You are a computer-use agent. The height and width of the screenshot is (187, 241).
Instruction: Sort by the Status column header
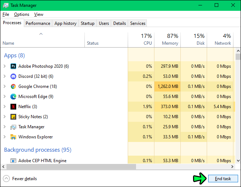coord(106,40)
